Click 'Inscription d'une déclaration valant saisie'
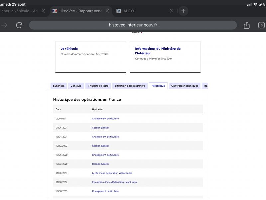 115,182
